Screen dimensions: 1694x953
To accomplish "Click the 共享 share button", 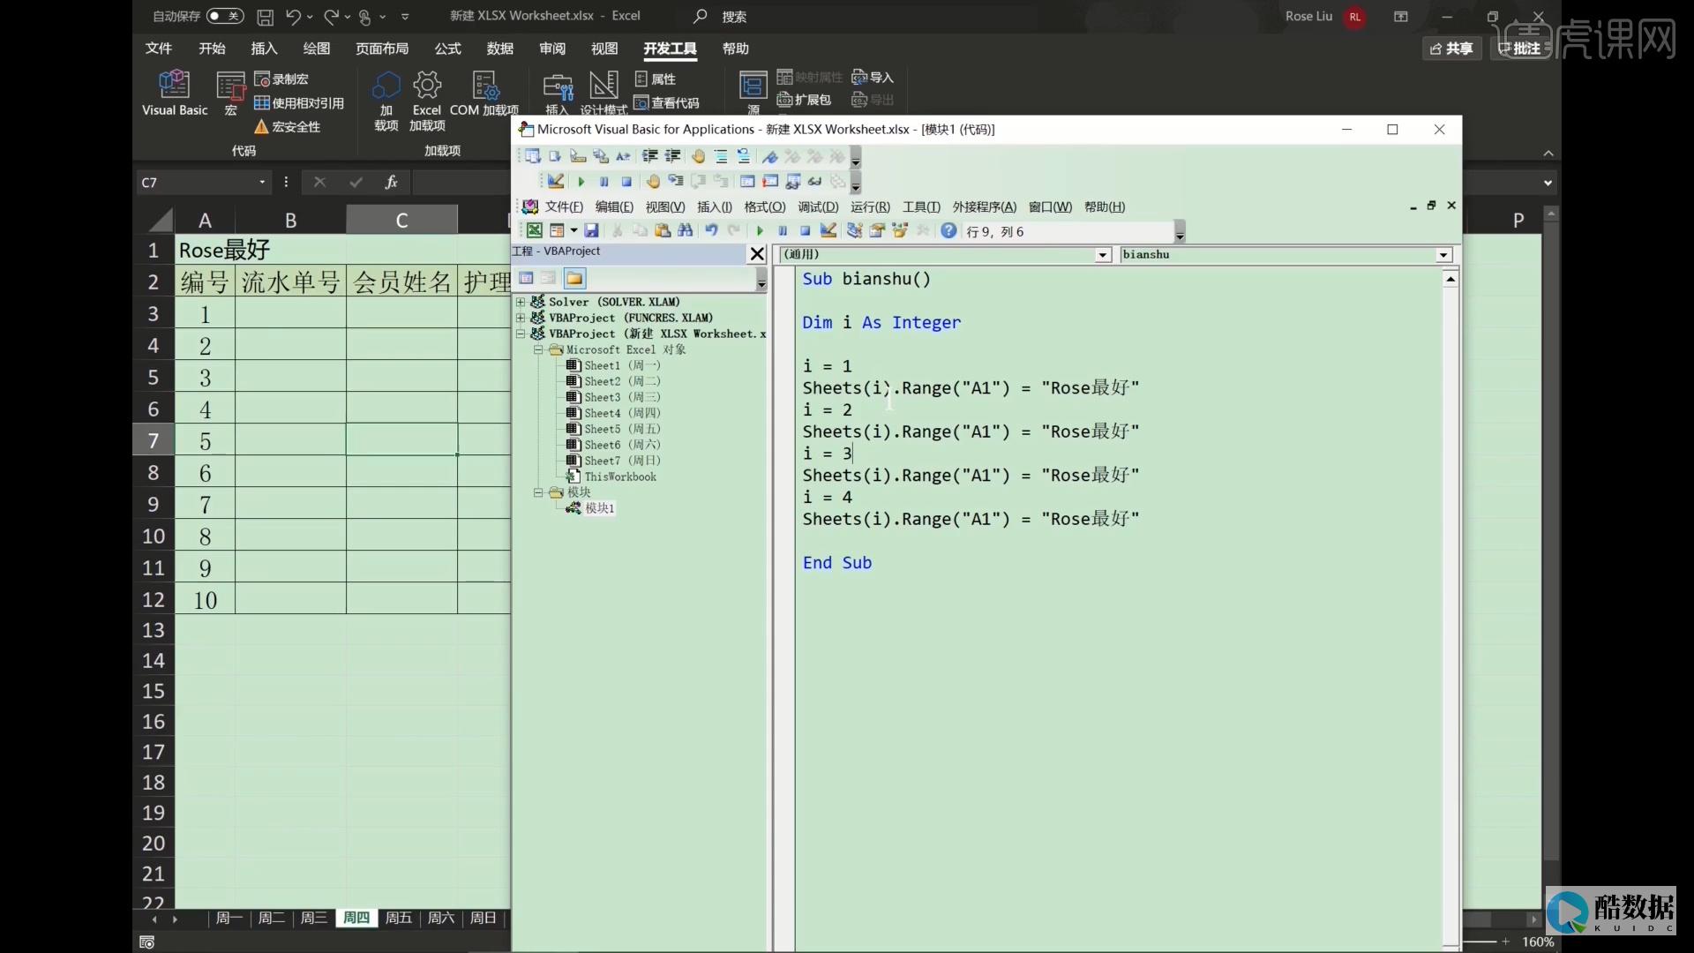I will [x=1451, y=49].
